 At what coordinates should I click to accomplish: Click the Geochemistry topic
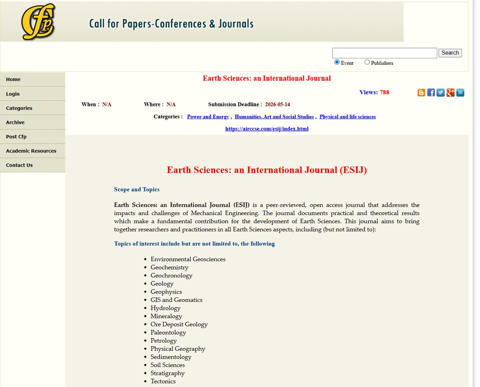pyautogui.click(x=169, y=267)
